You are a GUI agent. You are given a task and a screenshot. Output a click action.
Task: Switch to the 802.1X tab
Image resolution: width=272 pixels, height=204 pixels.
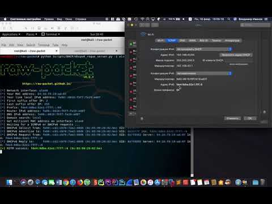pyautogui.click(x=203, y=40)
